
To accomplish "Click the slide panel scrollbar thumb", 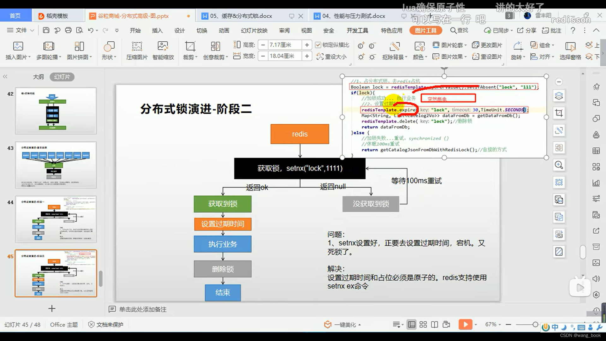I will tap(101, 278).
